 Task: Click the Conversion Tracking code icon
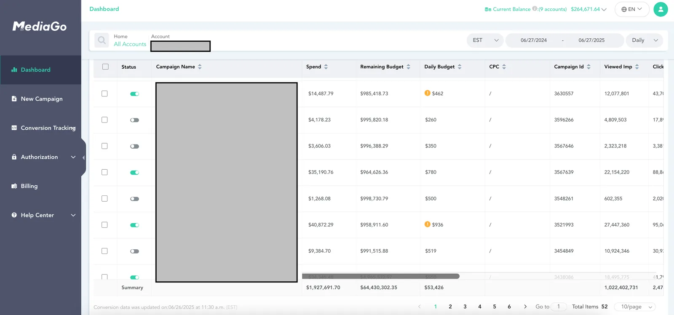click(x=14, y=128)
